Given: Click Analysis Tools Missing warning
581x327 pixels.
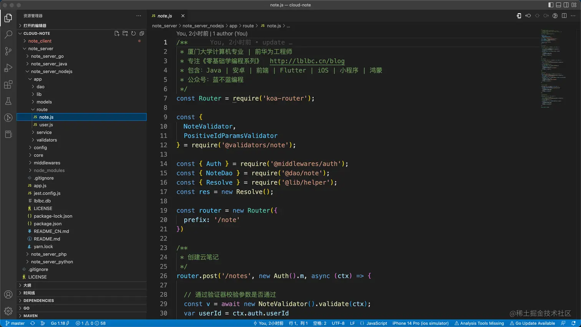Looking at the screenshot, I should coord(479,323).
